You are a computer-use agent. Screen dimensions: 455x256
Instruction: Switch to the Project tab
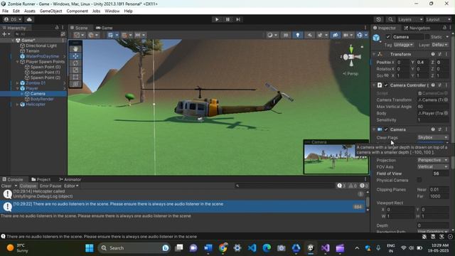41,179
